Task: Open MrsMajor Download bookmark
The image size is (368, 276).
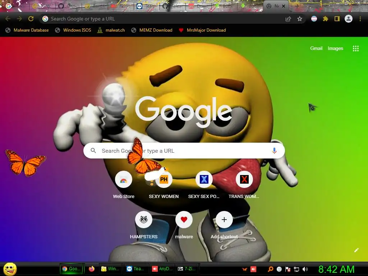Action: pyautogui.click(x=202, y=30)
